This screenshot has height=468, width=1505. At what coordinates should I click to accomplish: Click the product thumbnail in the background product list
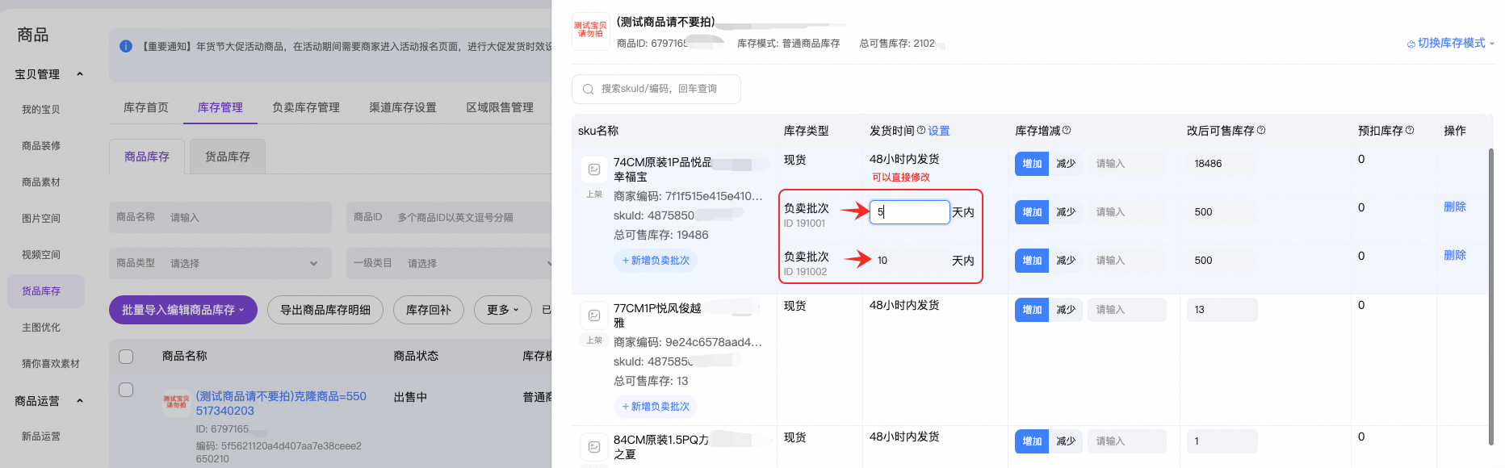(176, 403)
